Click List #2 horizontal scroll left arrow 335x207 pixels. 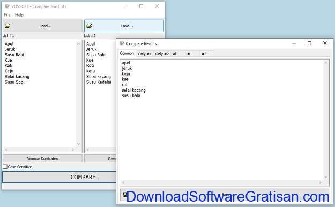click(87, 150)
